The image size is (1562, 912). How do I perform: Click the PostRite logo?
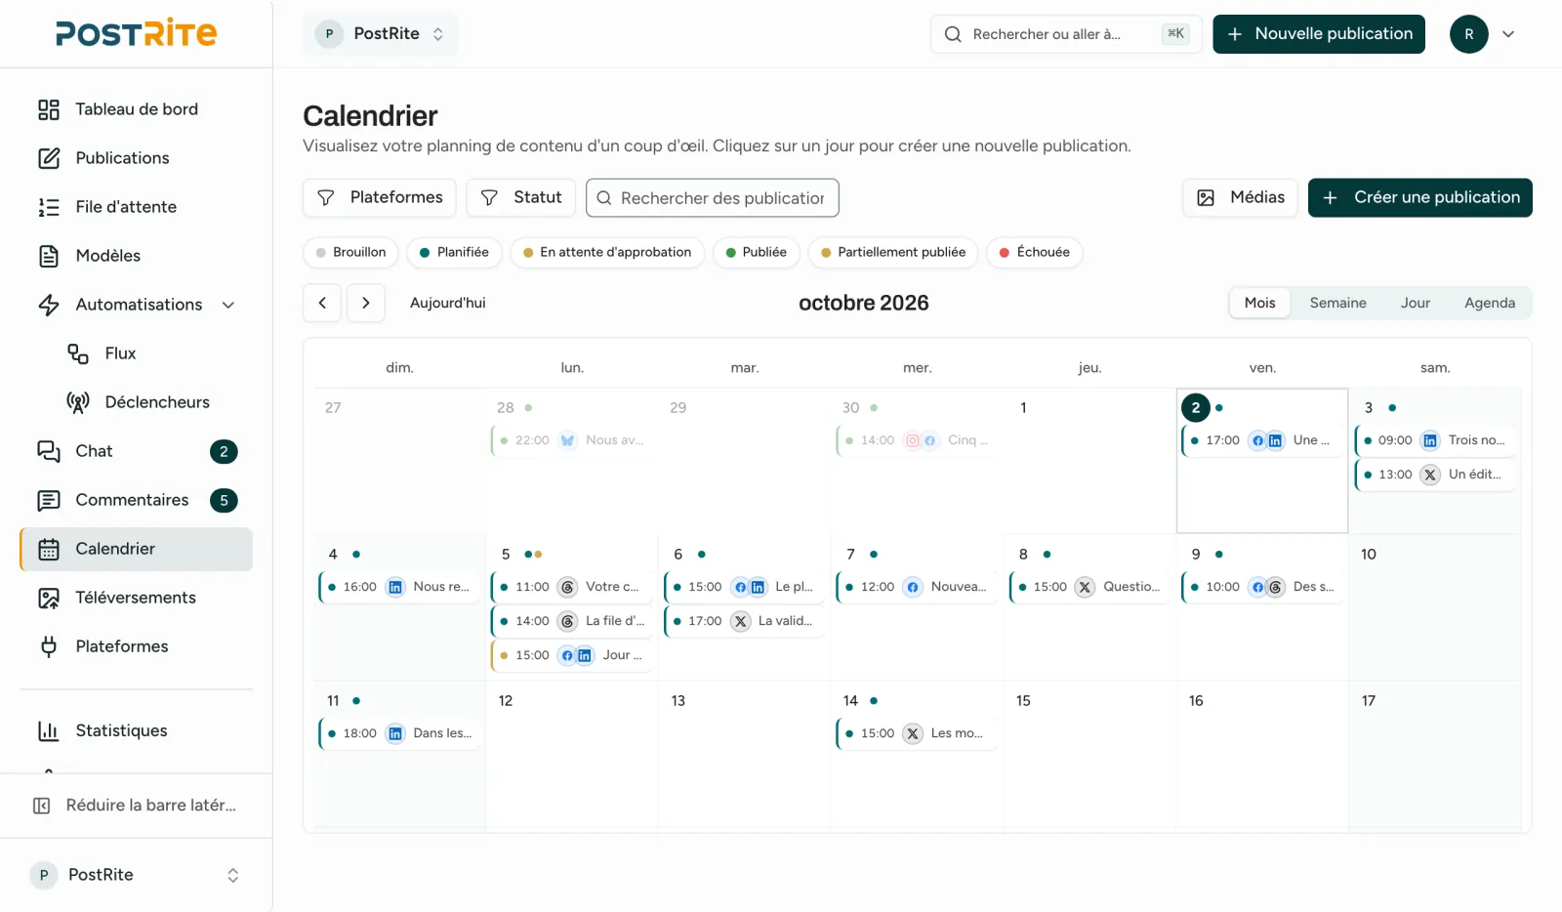(137, 33)
